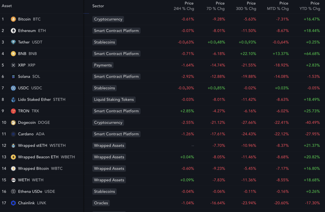Click the BNB coin icon
This screenshot has width=325, height=212.
coord(13,53)
